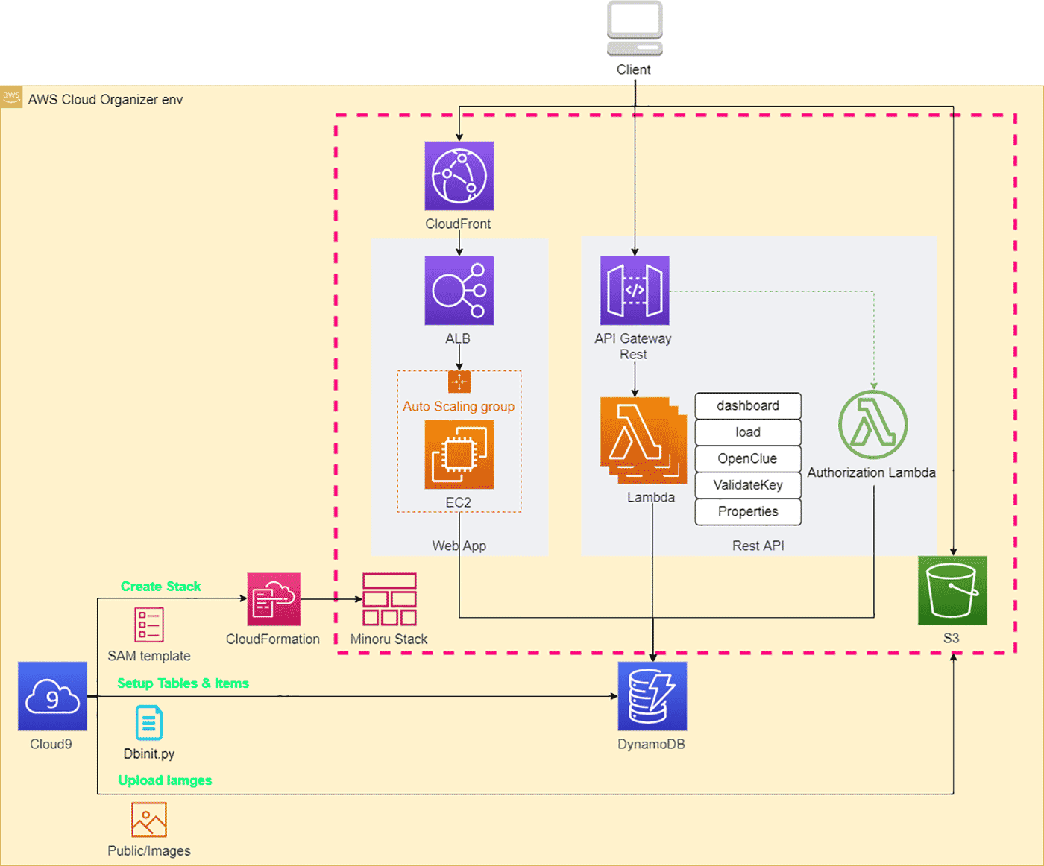Click the 'DynamoDB' label text
Image resolution: width=1044 pixels, height=866 pixels.
tap(651, 744)
